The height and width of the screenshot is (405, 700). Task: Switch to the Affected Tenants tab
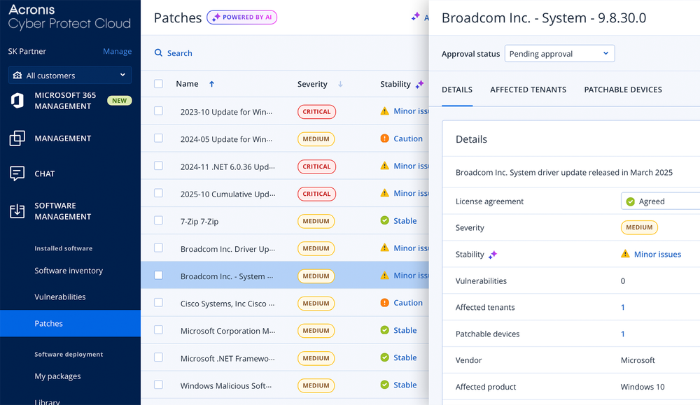(x=528, y=90)
